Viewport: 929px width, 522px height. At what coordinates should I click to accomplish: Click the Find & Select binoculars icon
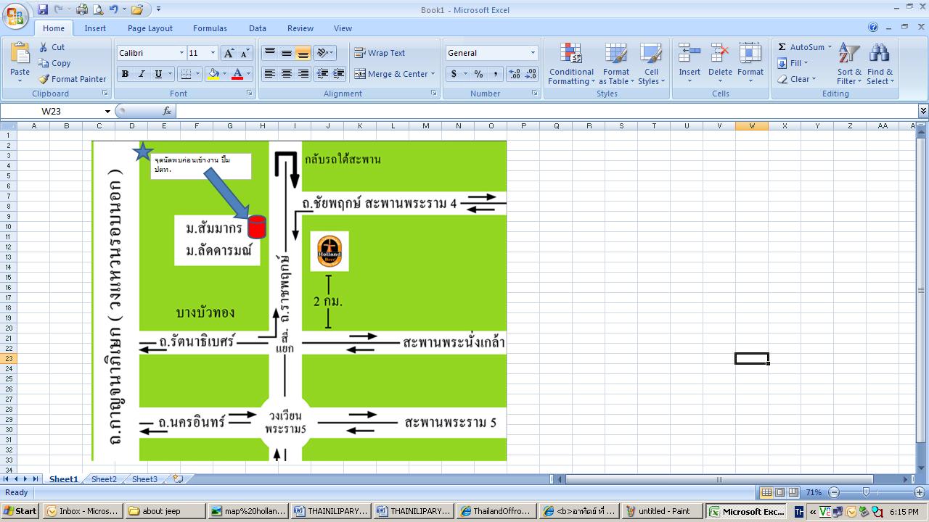coord(880,55)
